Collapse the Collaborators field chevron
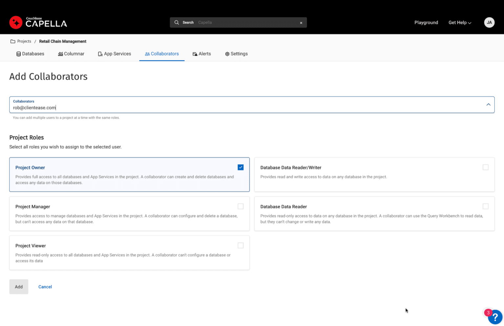 click(x=488, y=104)
